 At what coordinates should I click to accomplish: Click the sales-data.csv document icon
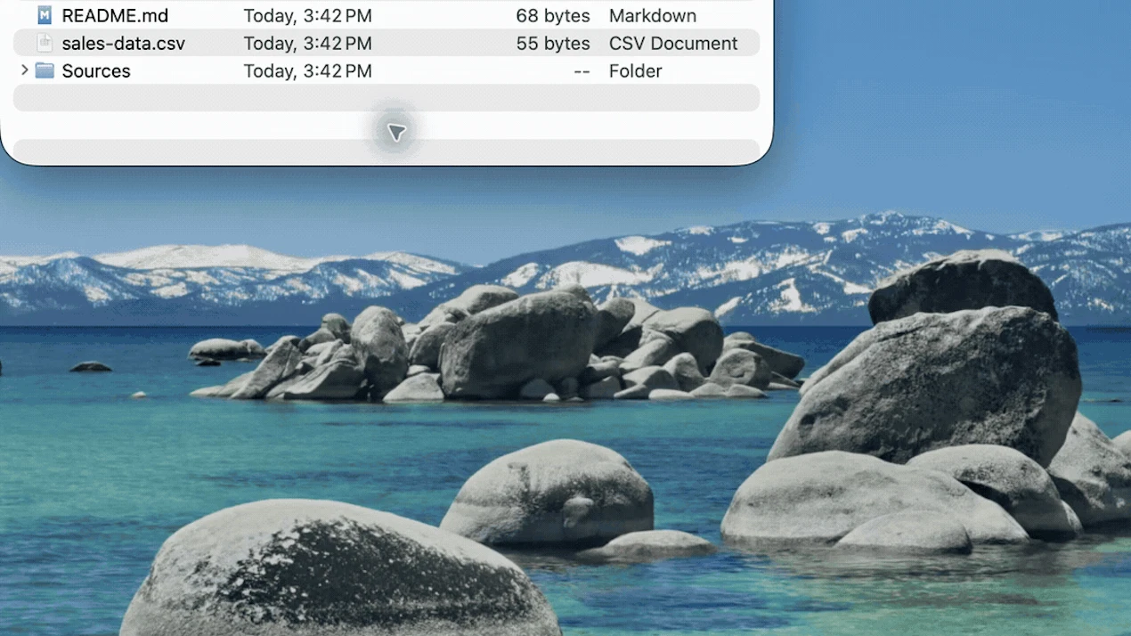(45, 43)
